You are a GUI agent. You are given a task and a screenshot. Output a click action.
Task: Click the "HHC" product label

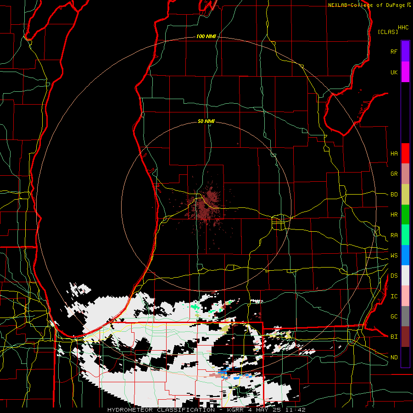(403, 28)
